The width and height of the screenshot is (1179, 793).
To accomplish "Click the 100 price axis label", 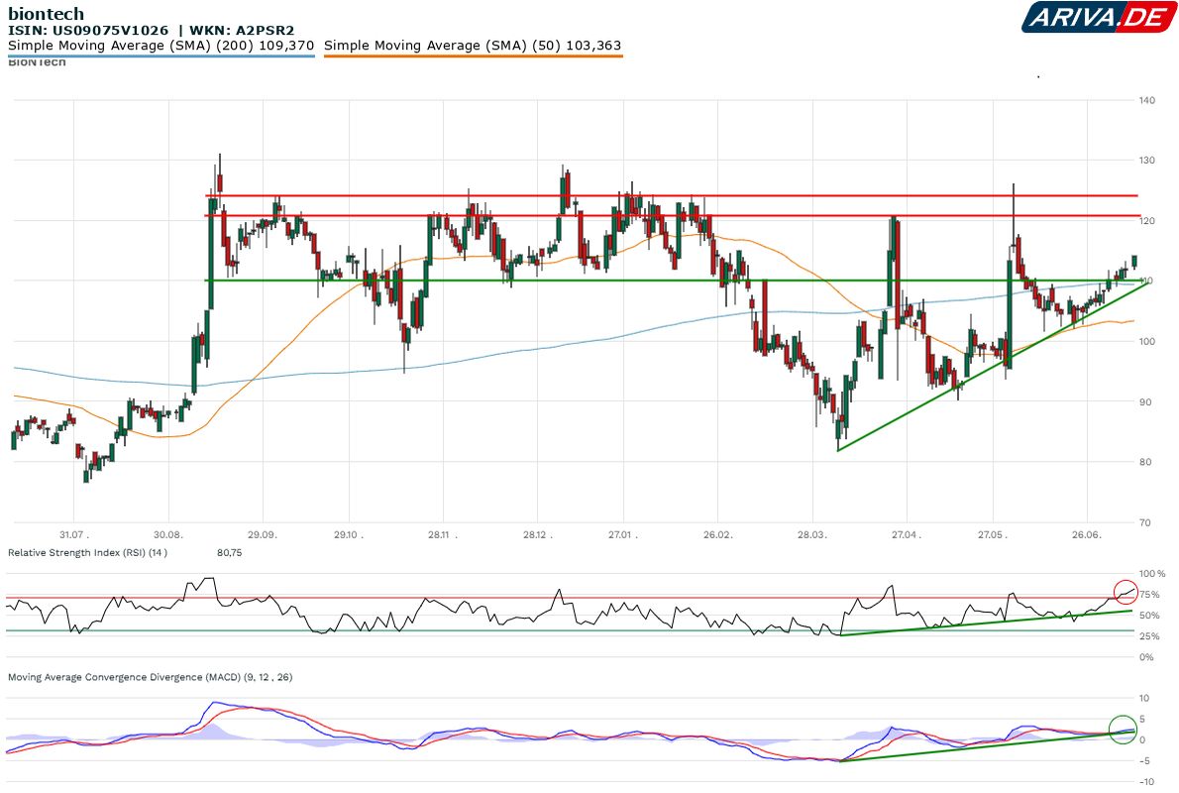I will pyautogui.click(x=1146, y=342).
